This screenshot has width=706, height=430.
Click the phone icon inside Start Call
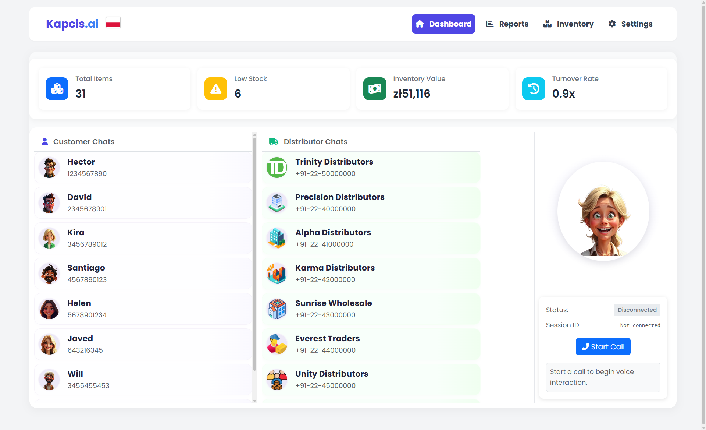coord(586,346)
